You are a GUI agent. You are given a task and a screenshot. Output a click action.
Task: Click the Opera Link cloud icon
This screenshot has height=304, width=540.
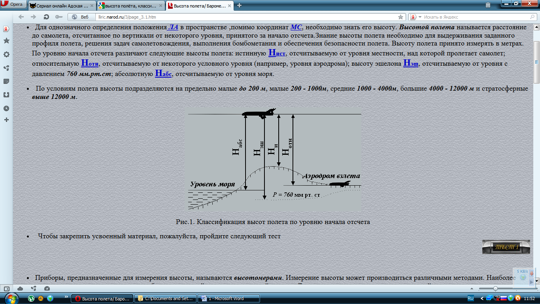point(20,289)
